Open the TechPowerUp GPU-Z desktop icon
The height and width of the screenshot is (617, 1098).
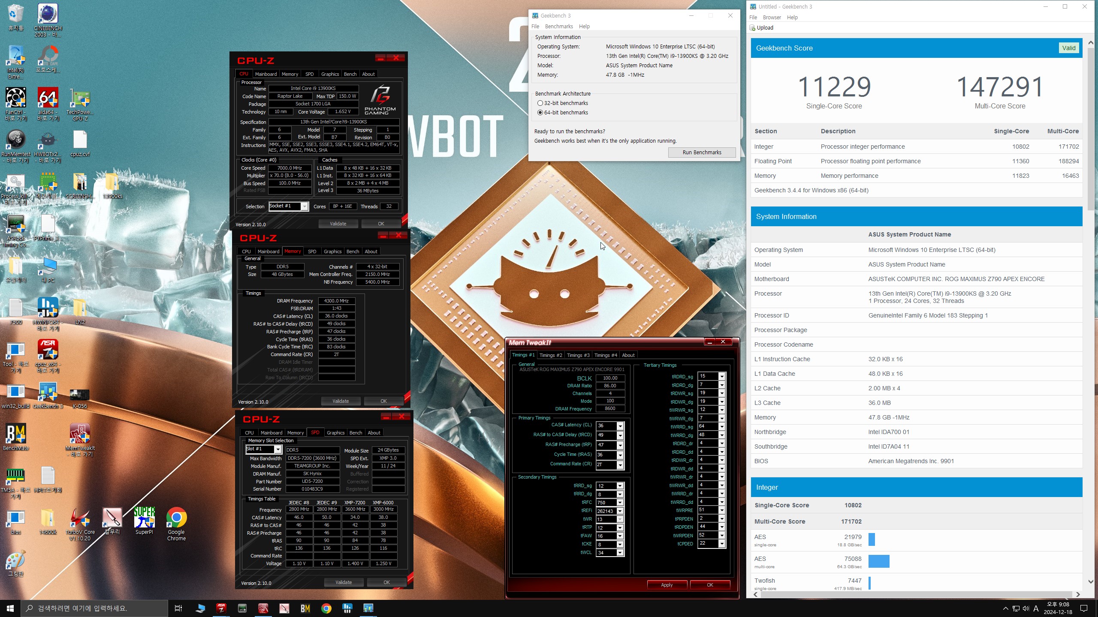click(80, 104)
